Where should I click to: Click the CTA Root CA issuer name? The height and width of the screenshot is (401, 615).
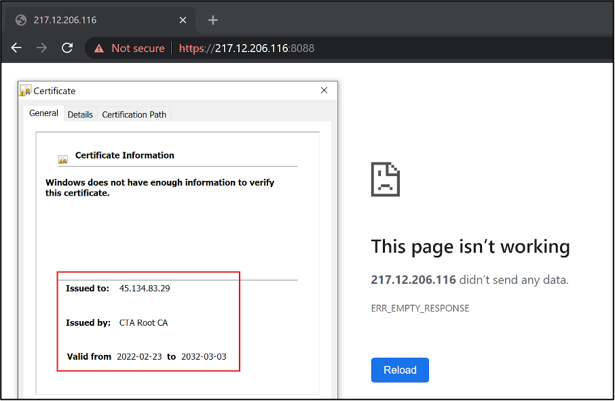(143, 323)
